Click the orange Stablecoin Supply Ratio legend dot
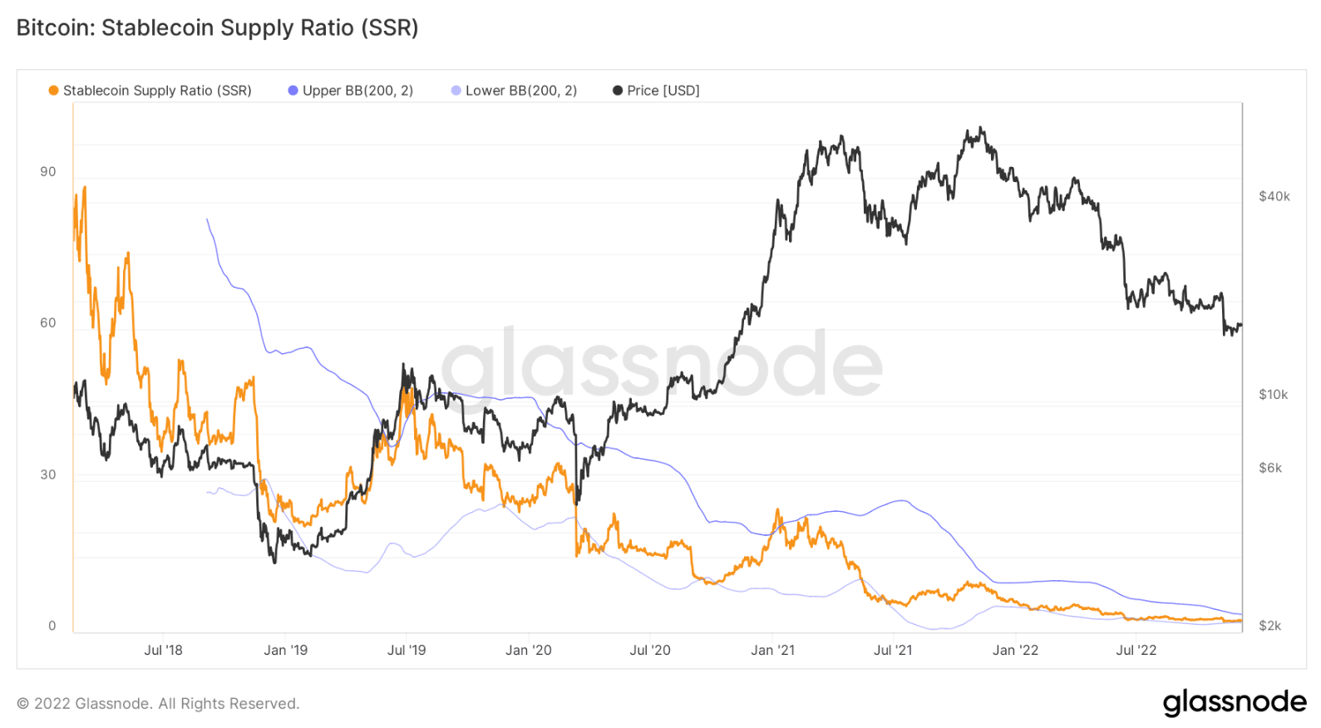Screen dimensions: 1321x728 coord(54,91)
